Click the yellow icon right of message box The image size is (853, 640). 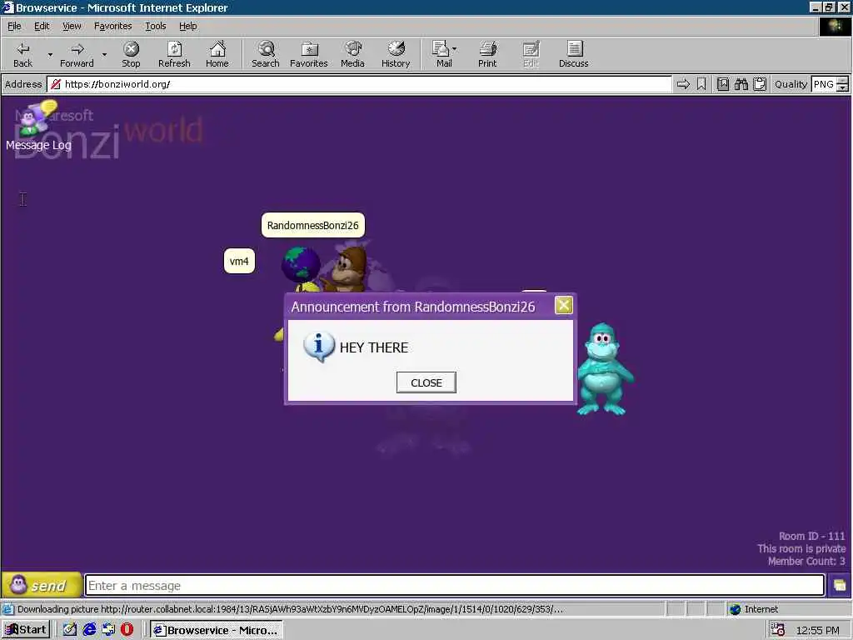click(x=840, y=586)
